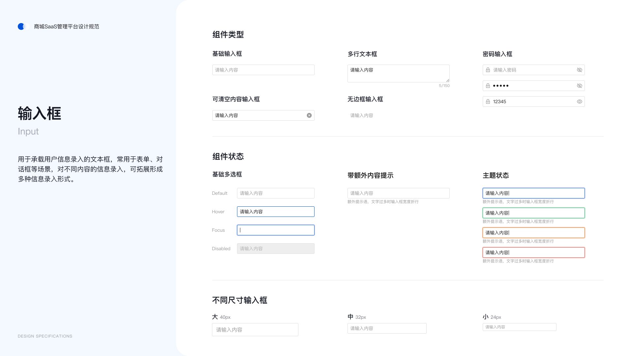Click the blue logo icon beside 商城SaaS管理平台设计规范
The image size is (633, 356).
pyautogui.click(x=22, y=26)
